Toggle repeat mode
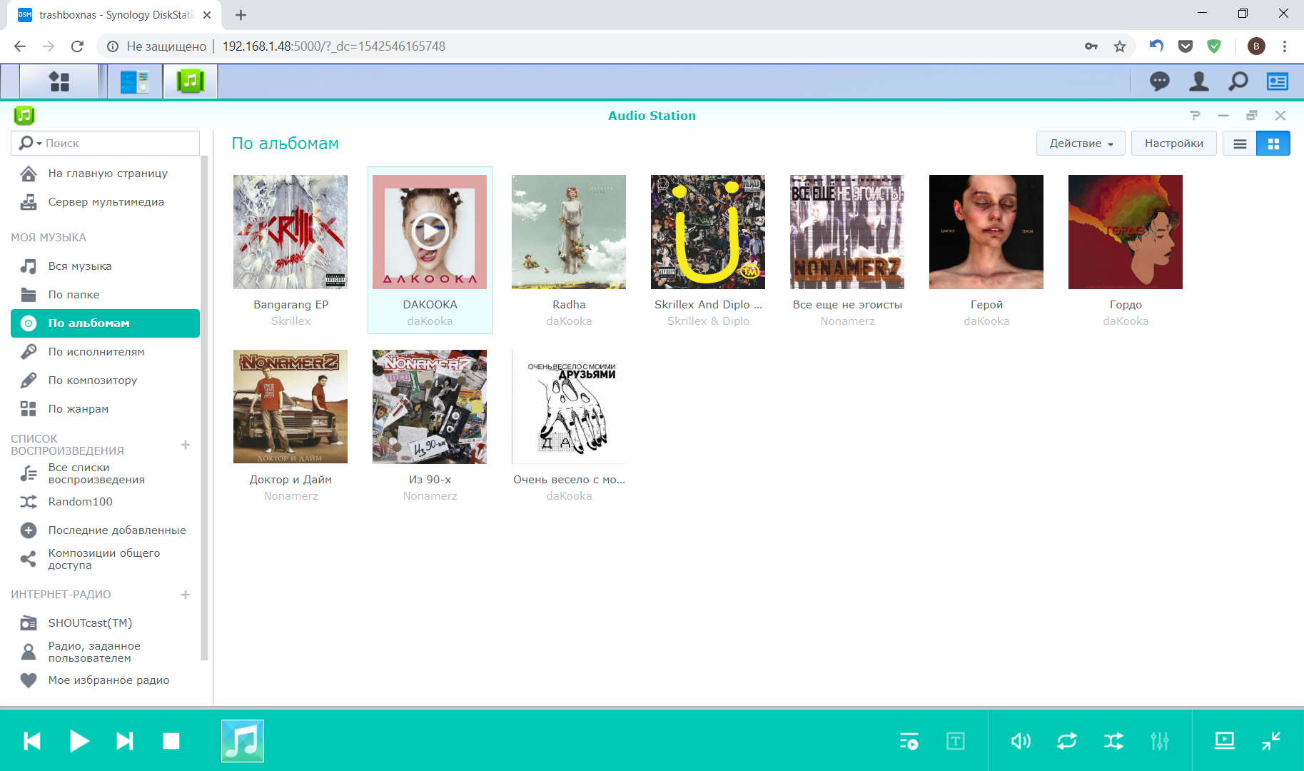1304x771 pixels. (x=1067, y=741)
